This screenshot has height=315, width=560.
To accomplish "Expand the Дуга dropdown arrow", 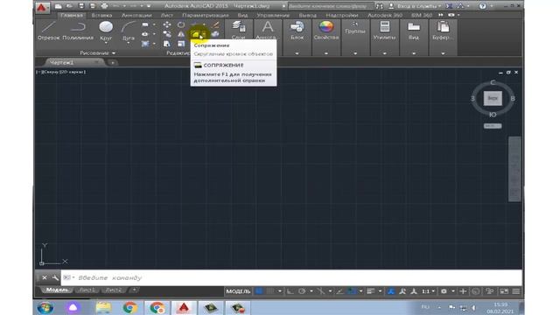I will coord(128,43).
